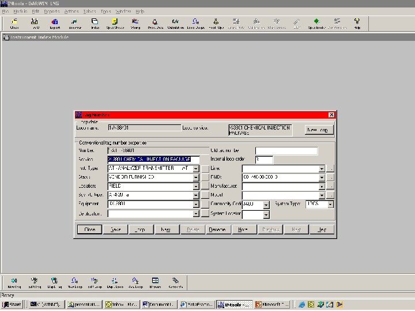Click the New Tag icon
Viewport: 415px width, 311px height.
(14, 283)
